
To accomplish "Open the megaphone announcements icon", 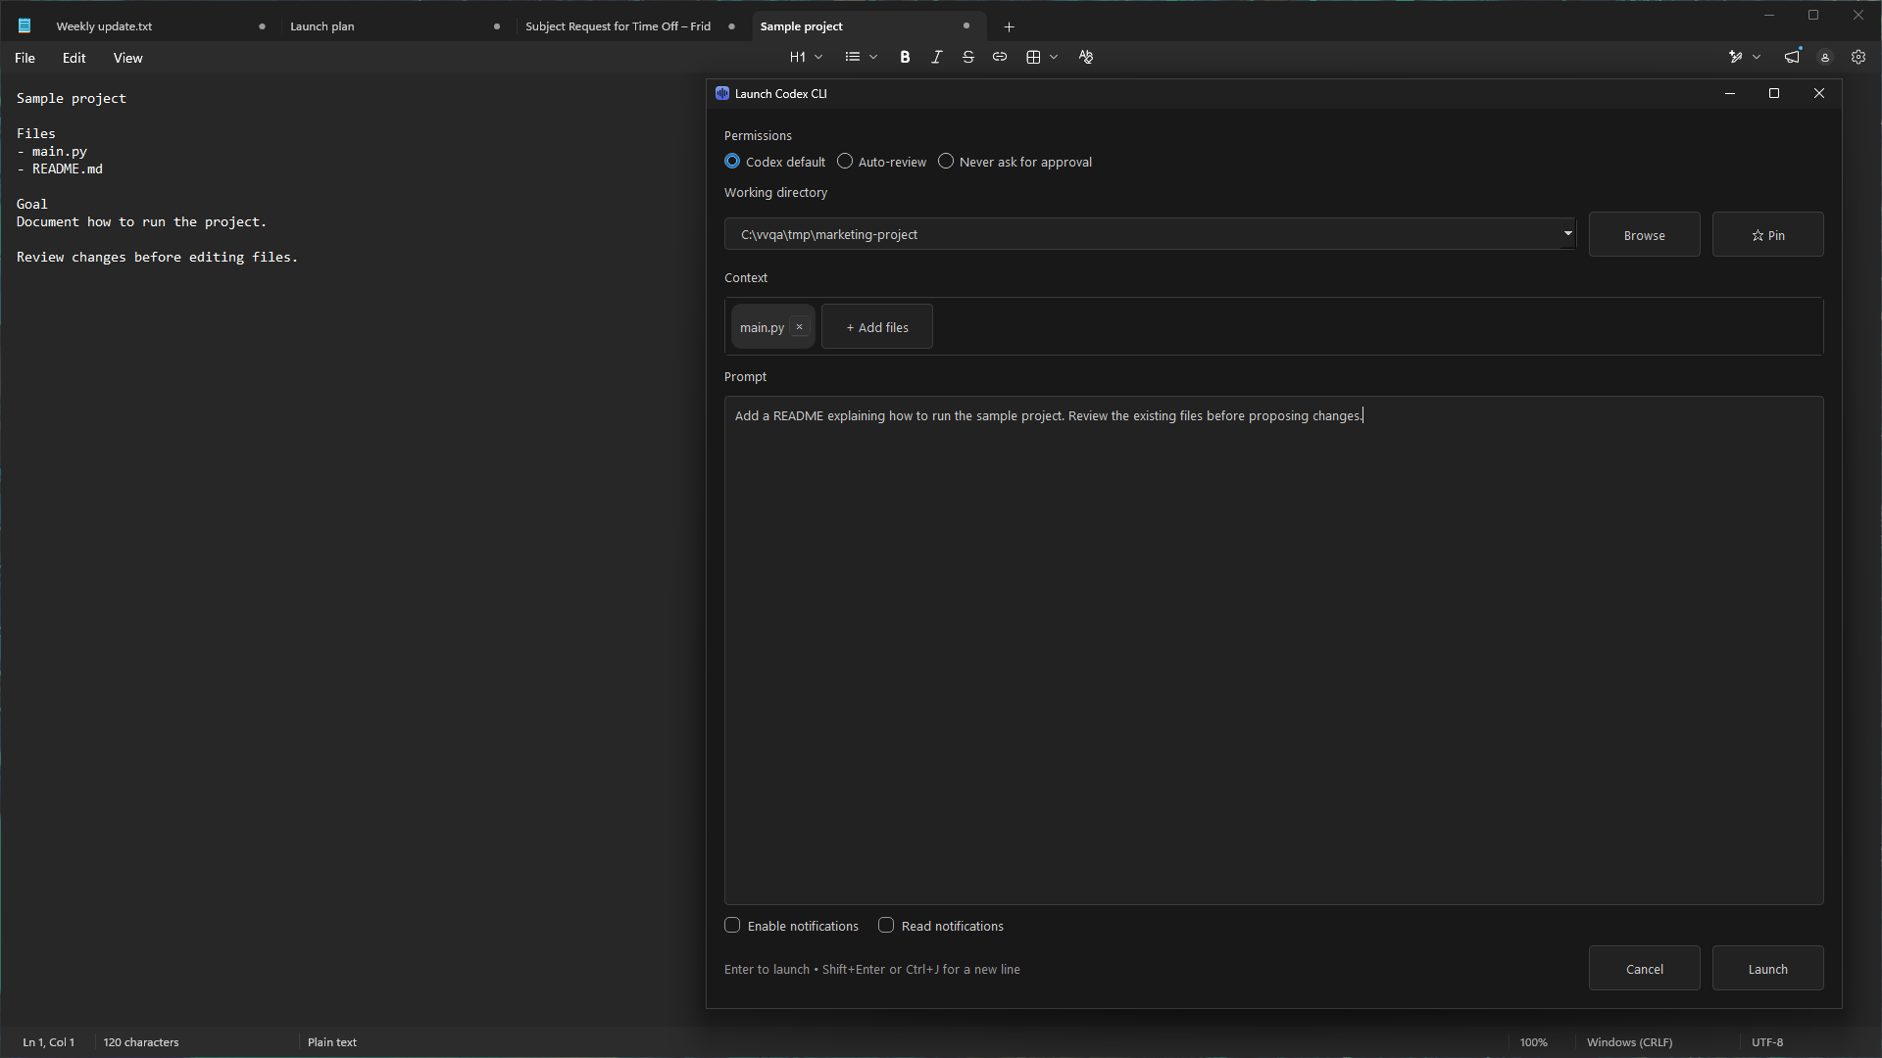I will click(x=1792, y=57).
